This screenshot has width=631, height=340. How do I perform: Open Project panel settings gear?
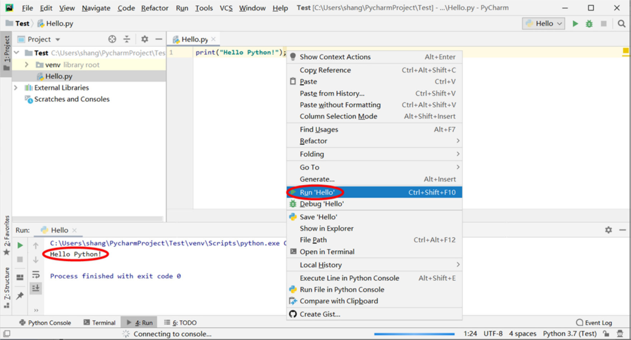tap(145, 39)
